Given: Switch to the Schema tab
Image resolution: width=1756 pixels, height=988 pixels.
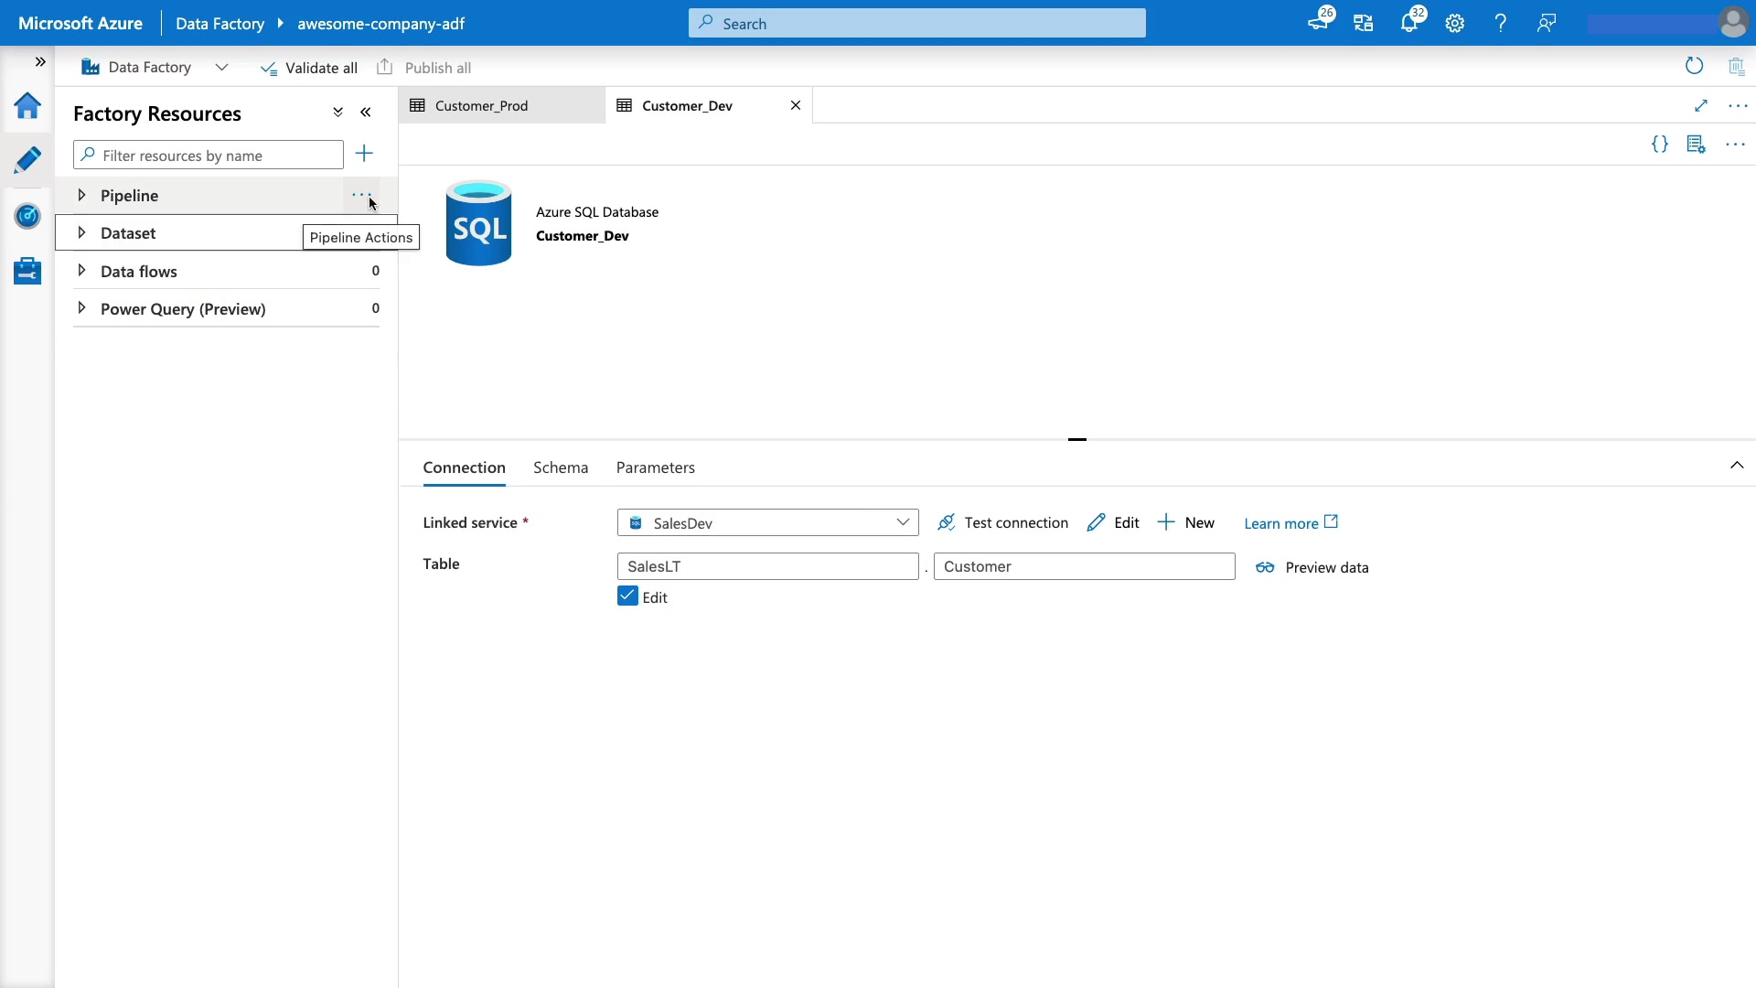Looking at the screenshot, I should pyautogui.click(x=561, y=467).
